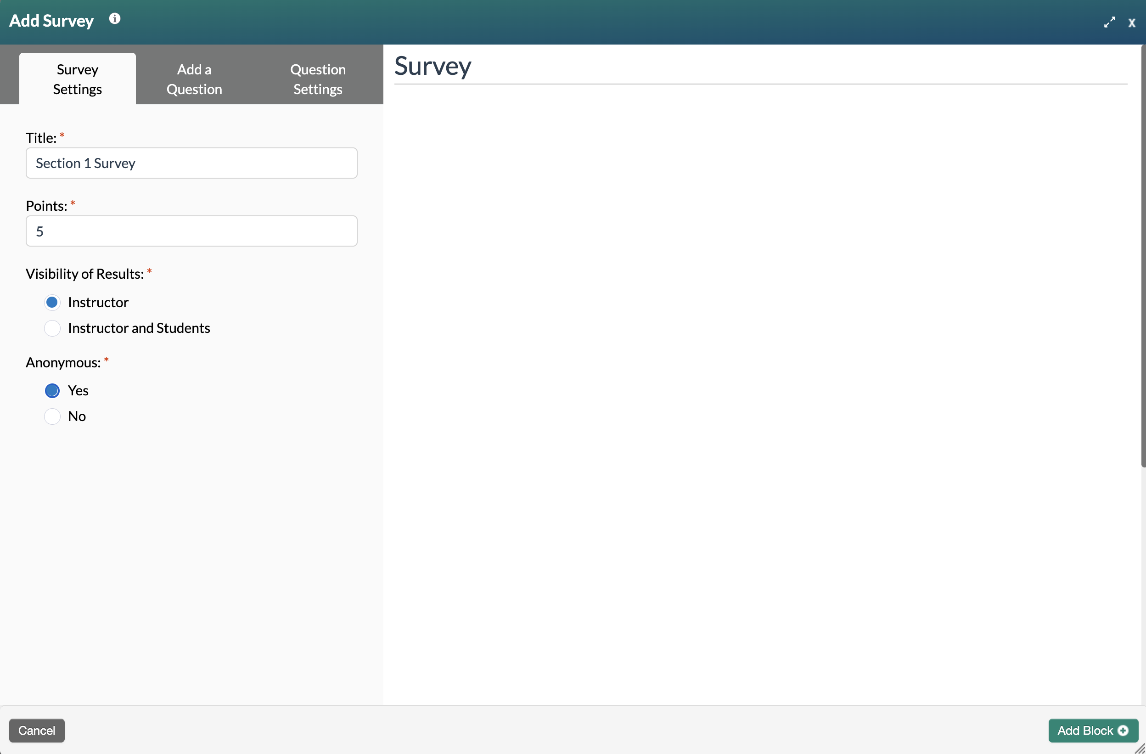Screen dimensions: 1146x754
Task: Add Block to the survey
Action: click(1093, 731)
